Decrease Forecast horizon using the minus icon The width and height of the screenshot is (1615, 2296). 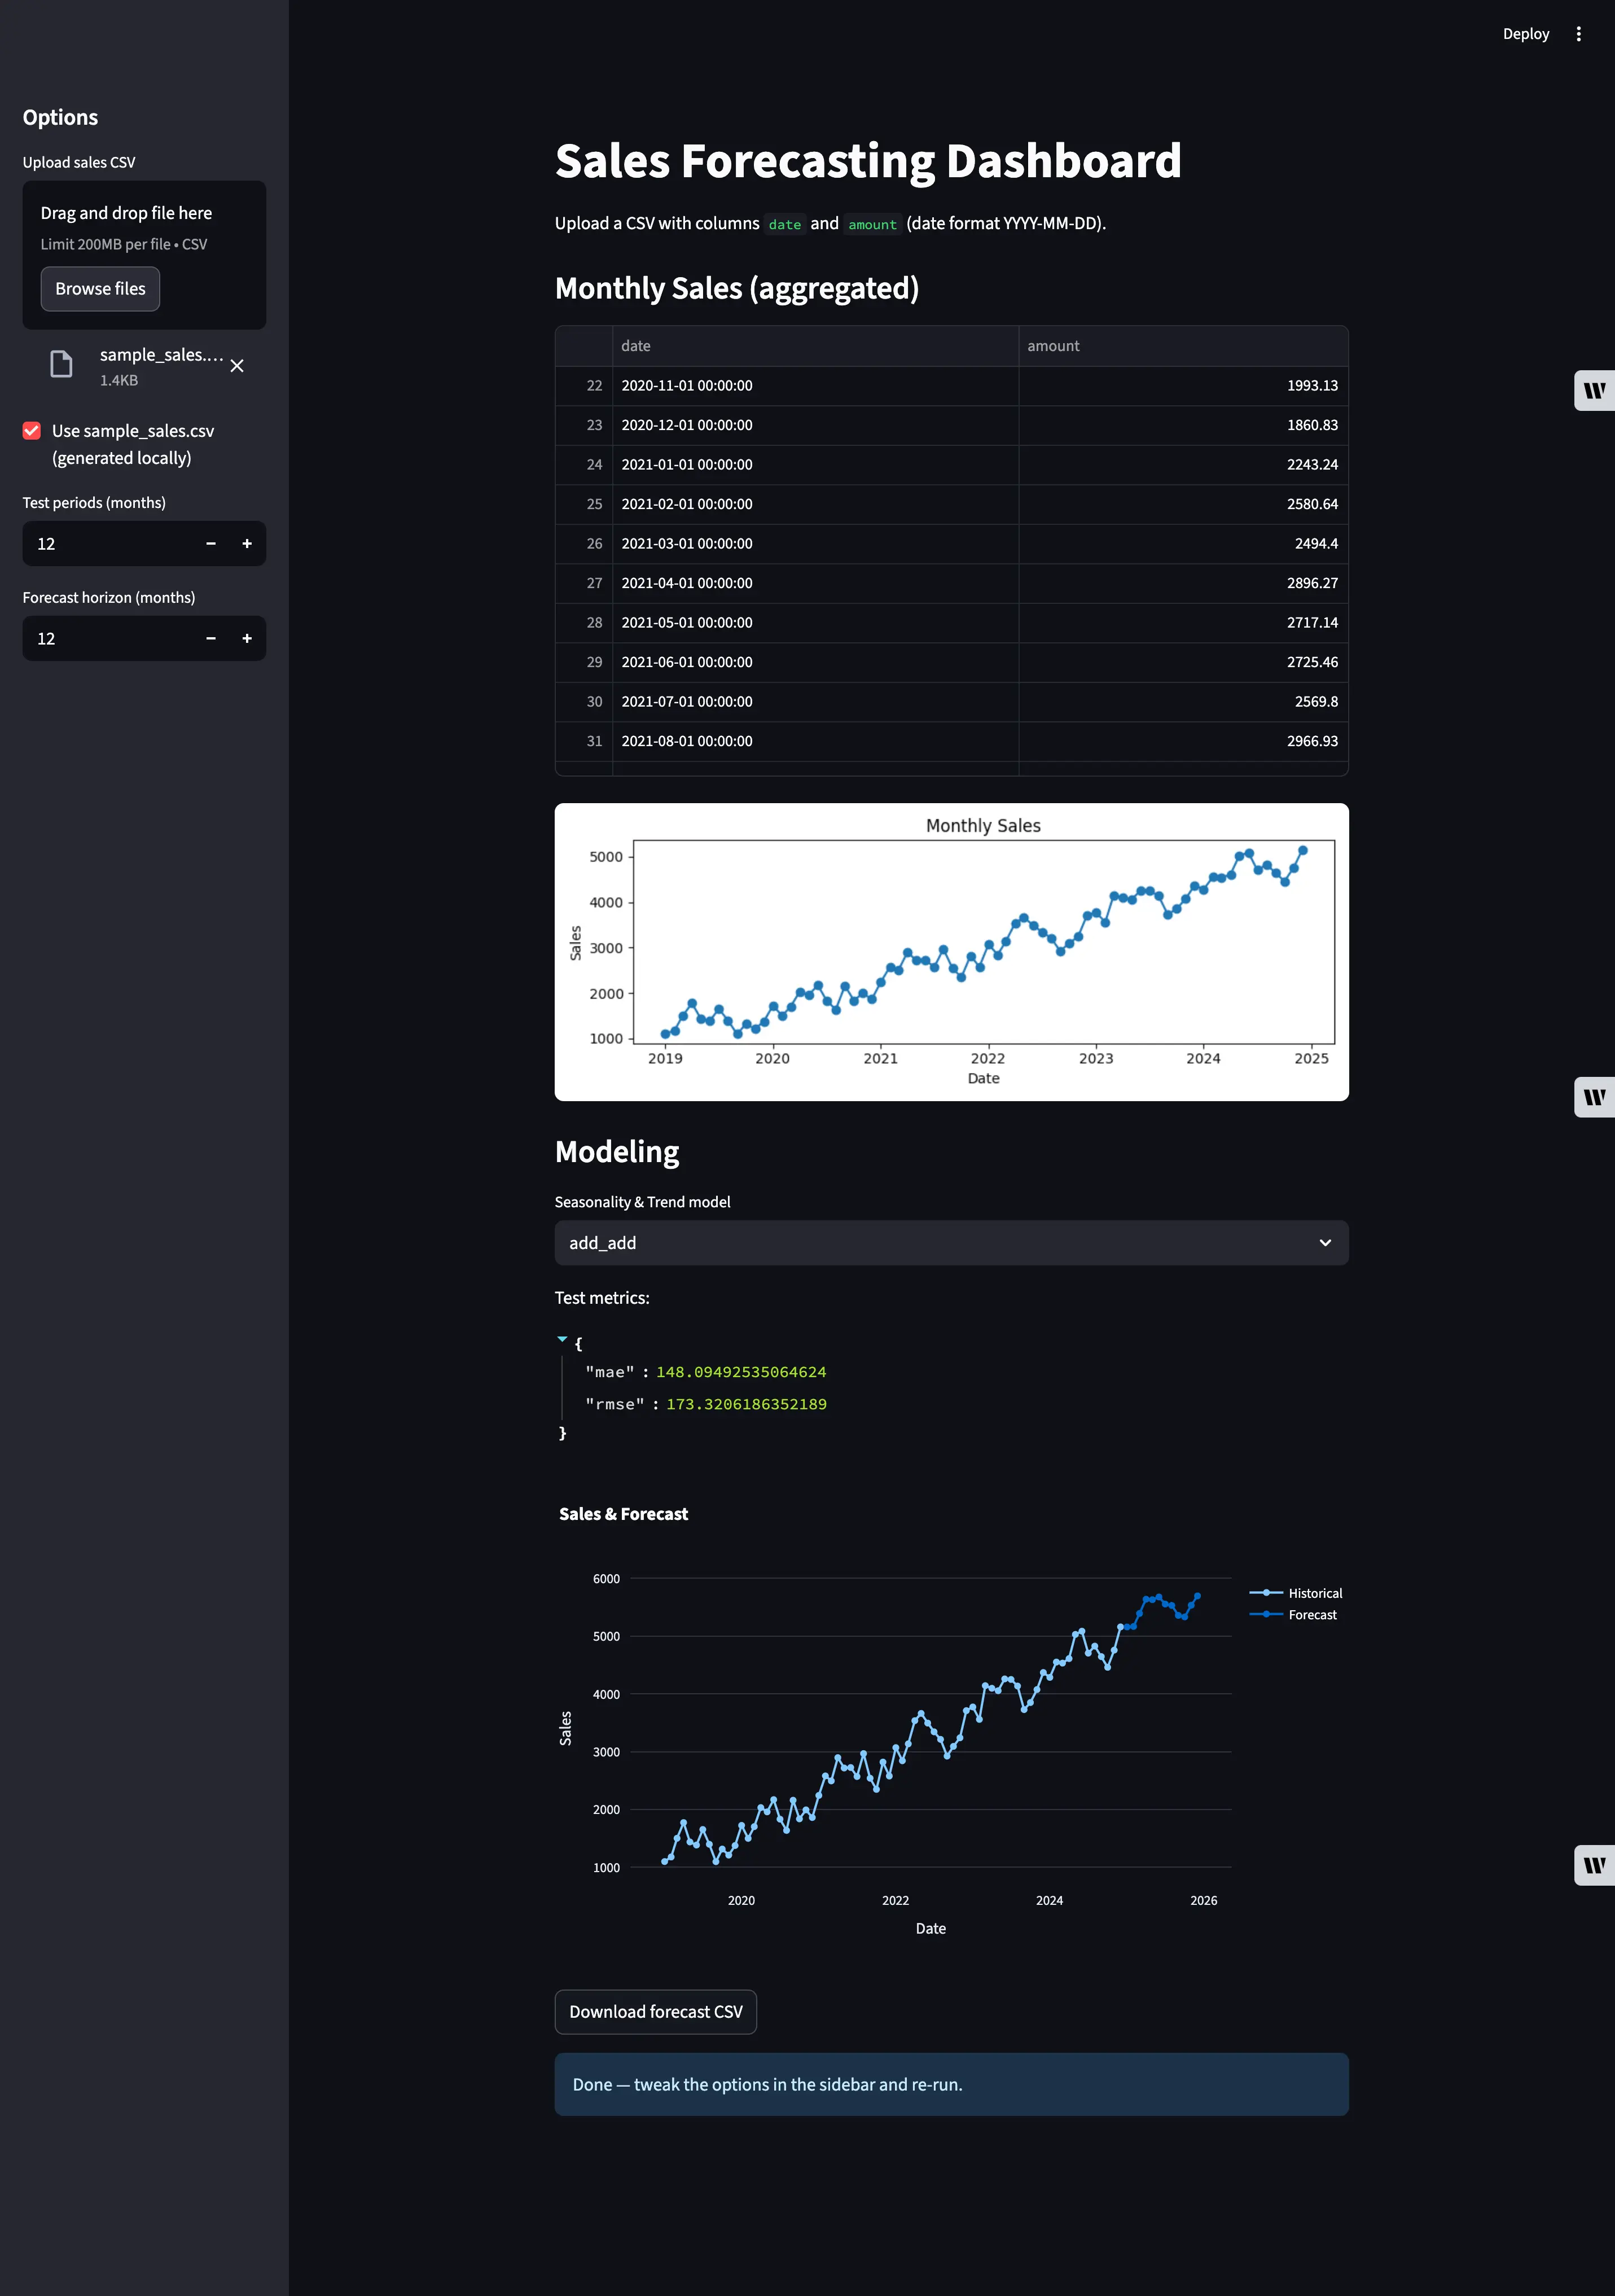click(210, 638)
